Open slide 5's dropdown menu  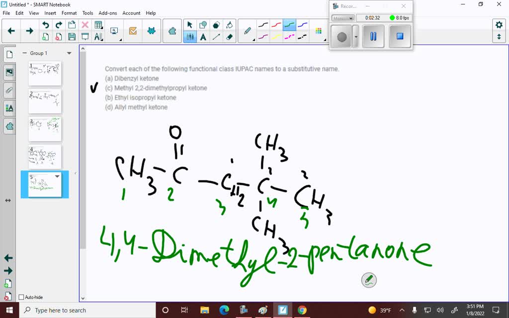point(57,176)
